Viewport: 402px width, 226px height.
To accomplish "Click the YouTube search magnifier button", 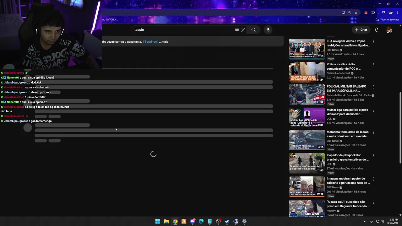I will (x=253, y=30).
